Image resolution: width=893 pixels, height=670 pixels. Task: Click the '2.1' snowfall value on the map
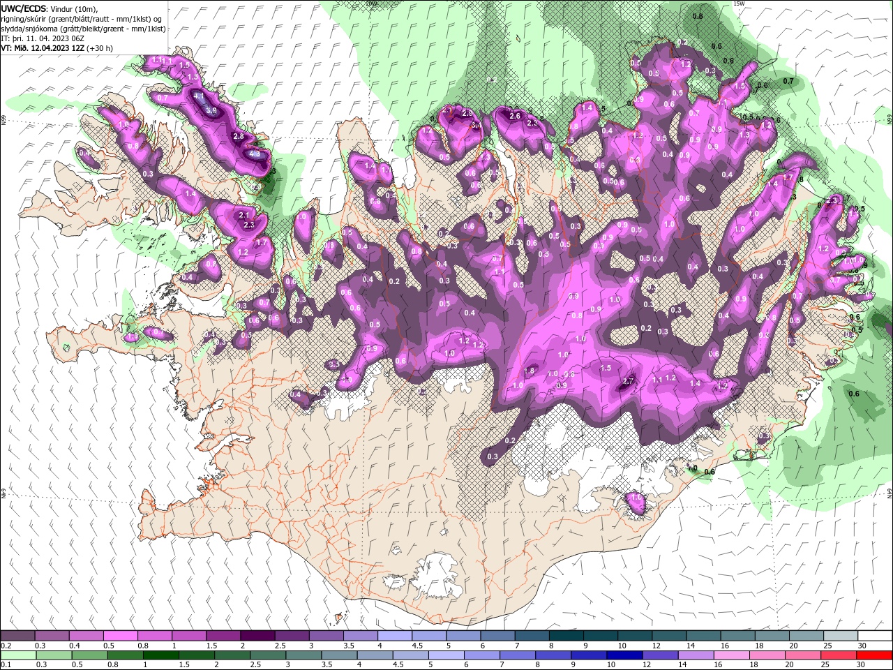(x=244, y=215)
